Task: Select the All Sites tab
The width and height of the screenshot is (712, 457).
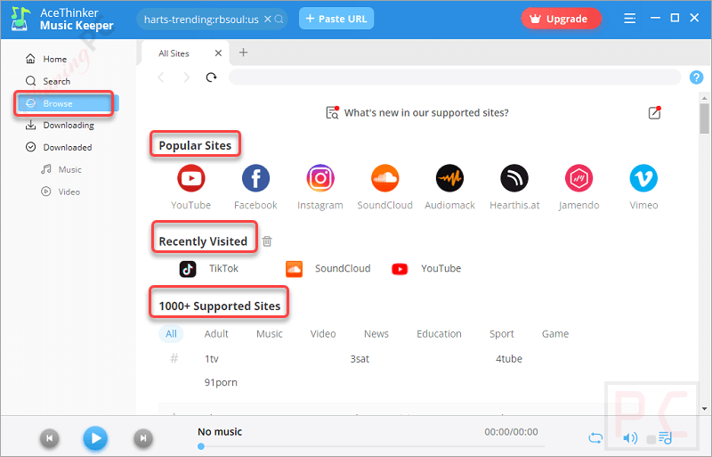Action: (x=174, y=53)
